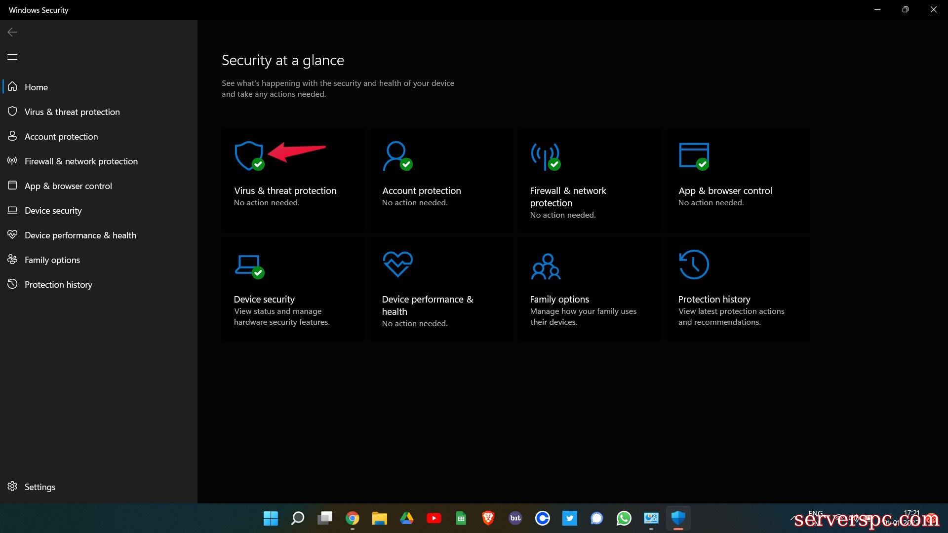The image size is (948, 533).
Task: Open Device performance & health heart icon
Action: click(397, 264)
